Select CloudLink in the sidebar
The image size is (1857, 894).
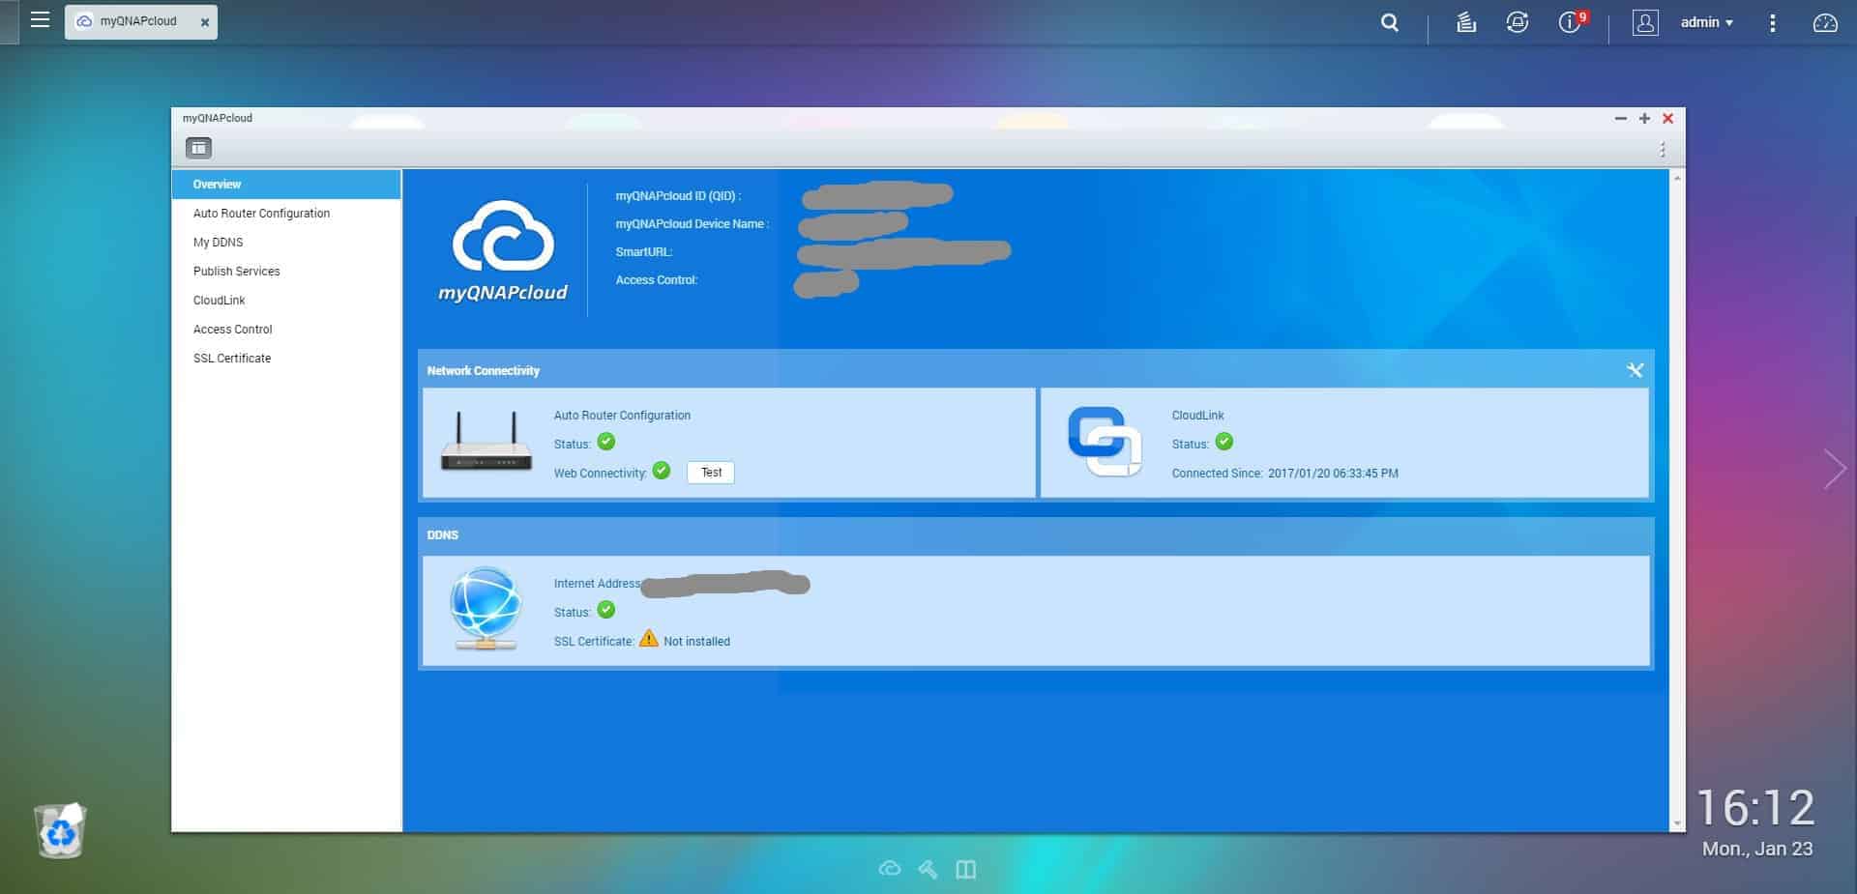(286, 301)
